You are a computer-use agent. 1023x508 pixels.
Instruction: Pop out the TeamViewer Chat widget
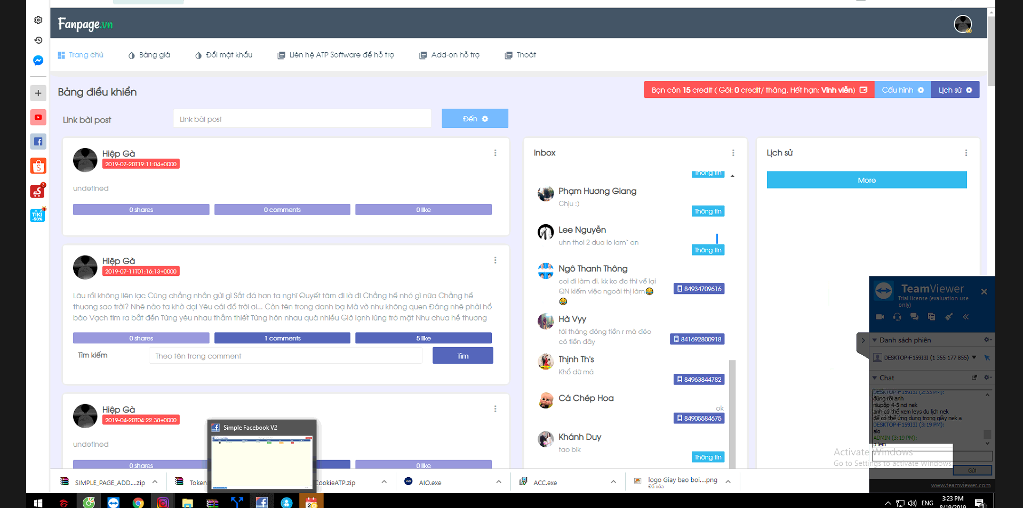pyautogui.click(x=974, y=378)
